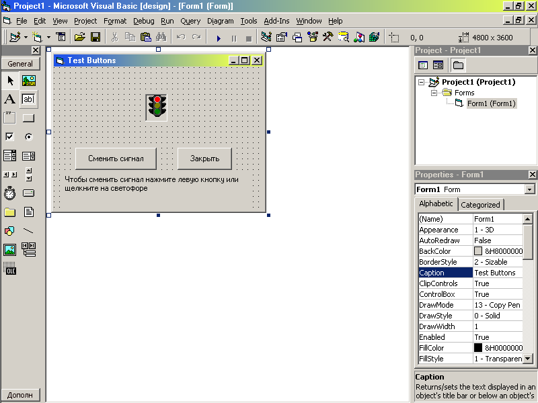Viewport: 538px width, 403px height.
Task: Open the Toolbox from toolbar
Action: tap(328, 37)
